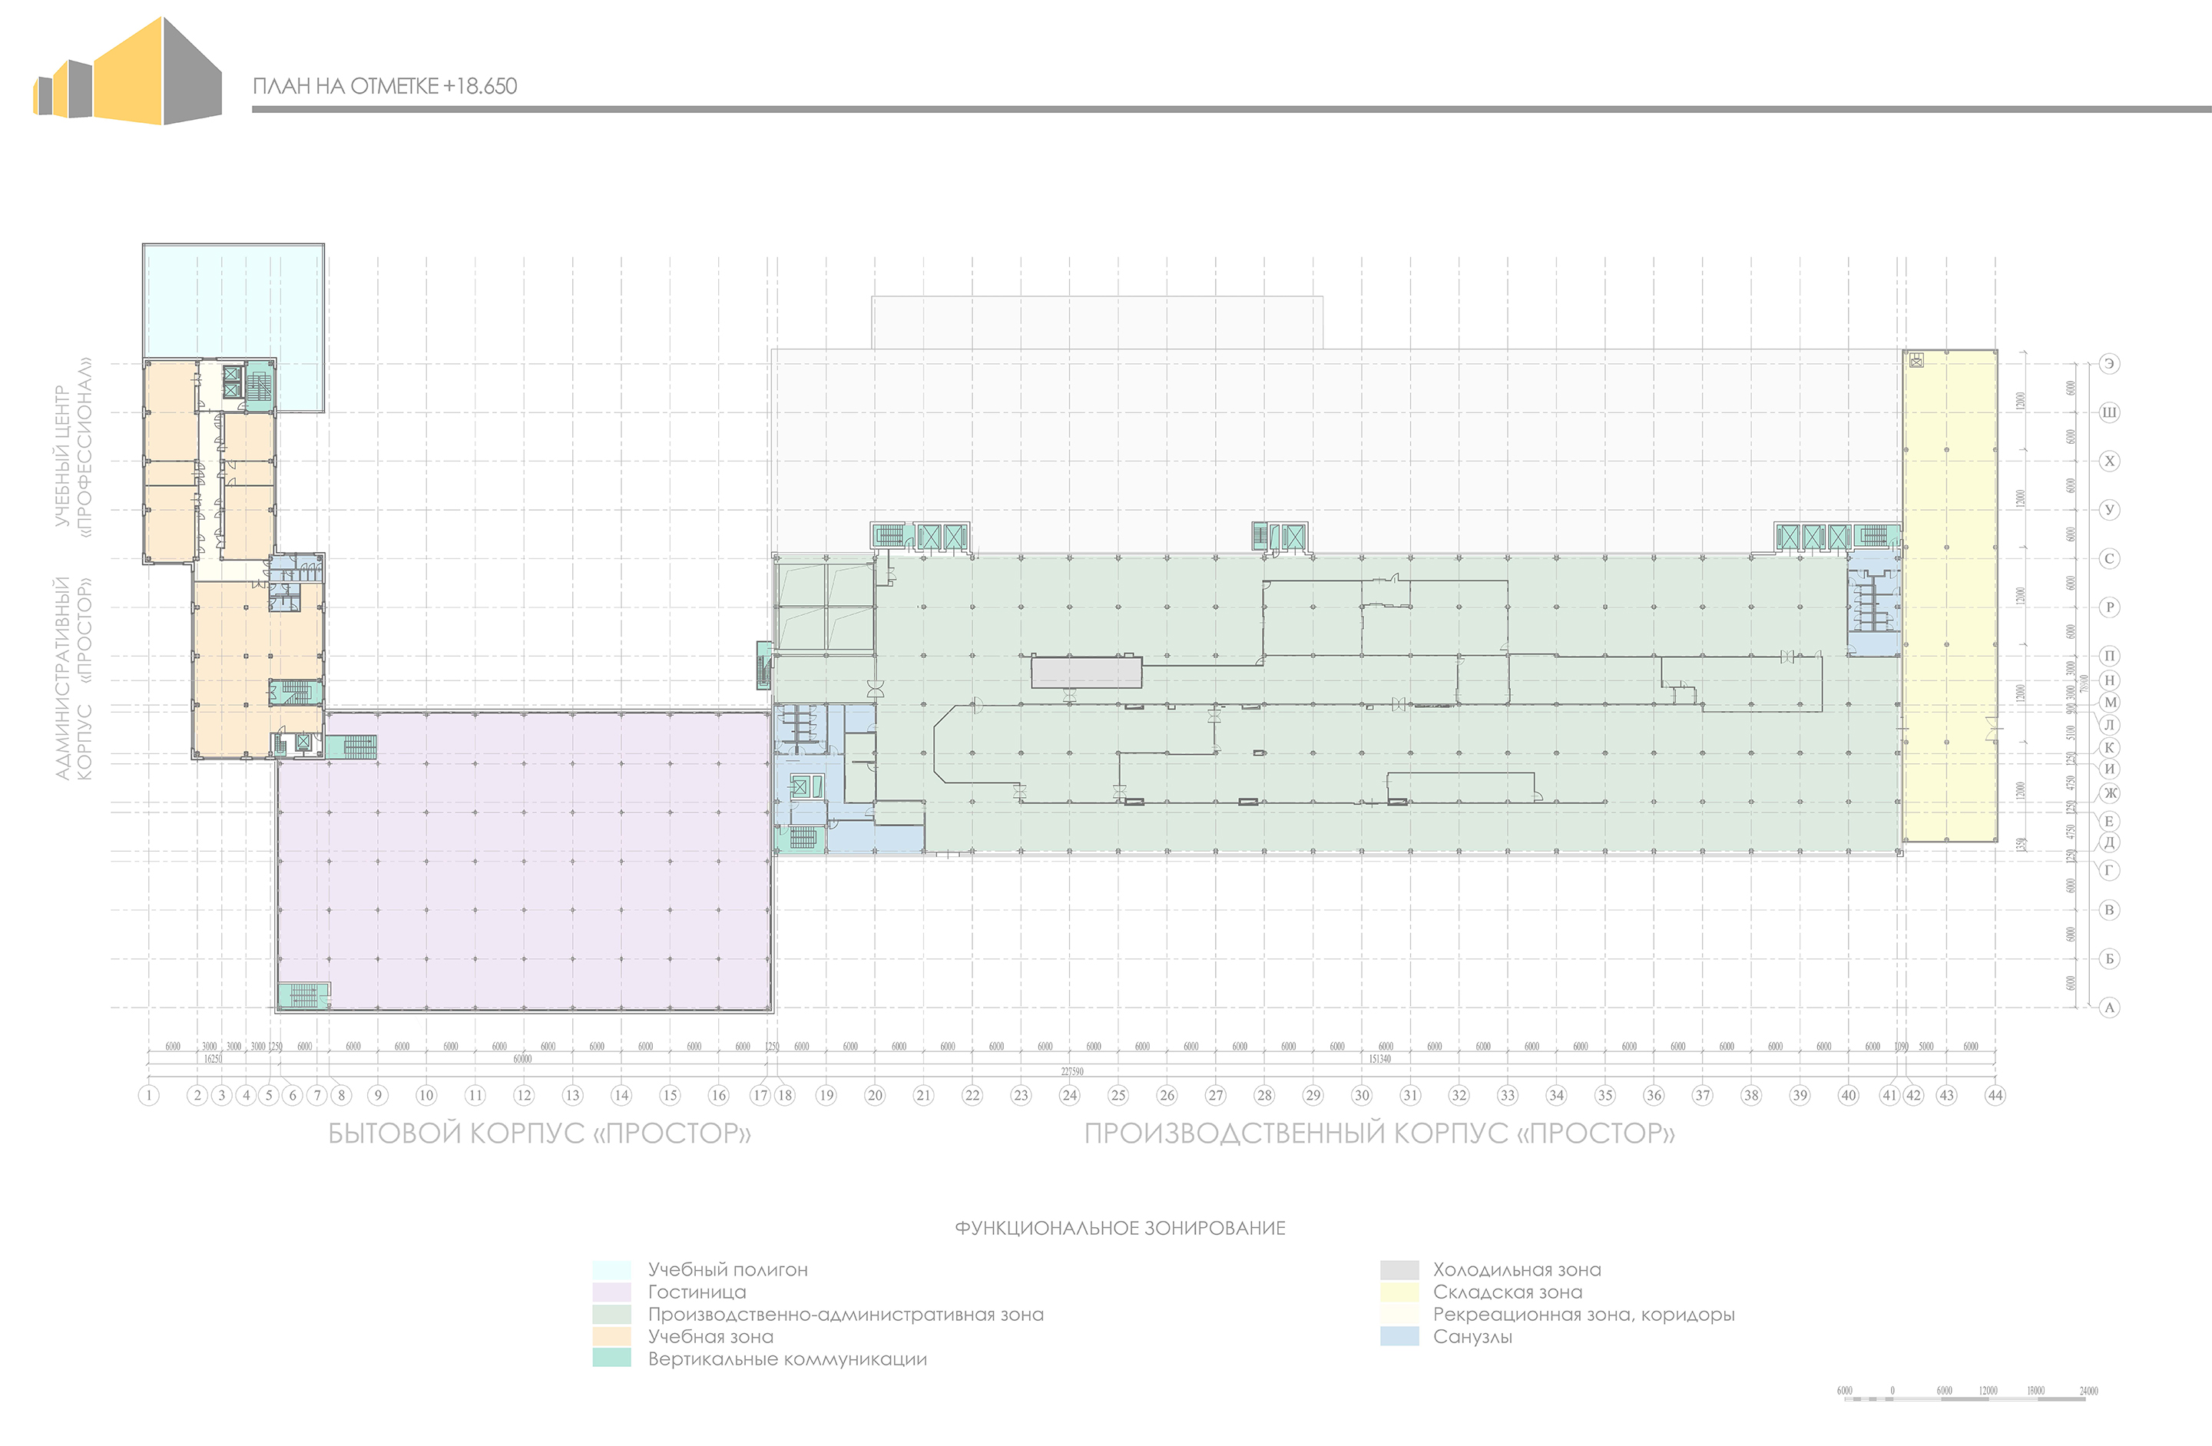
Task: Select grid bubble number 1
Action: (x=149, y=1095)
